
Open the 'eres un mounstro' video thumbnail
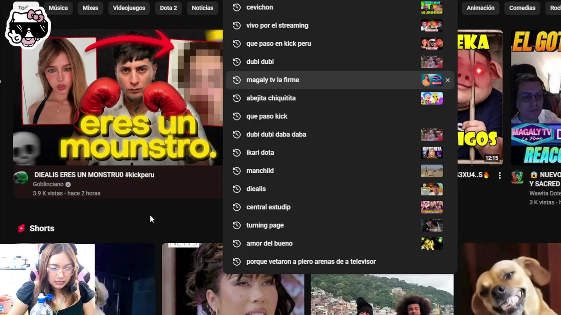[118, 98]
